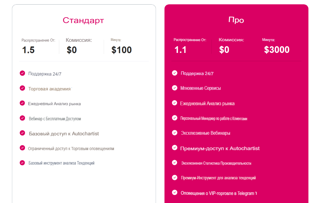The image size is (316, 203).
Task: Click checkmark beside Персональный Менеджер по работе с Клиентами
Action: (175, 118)
